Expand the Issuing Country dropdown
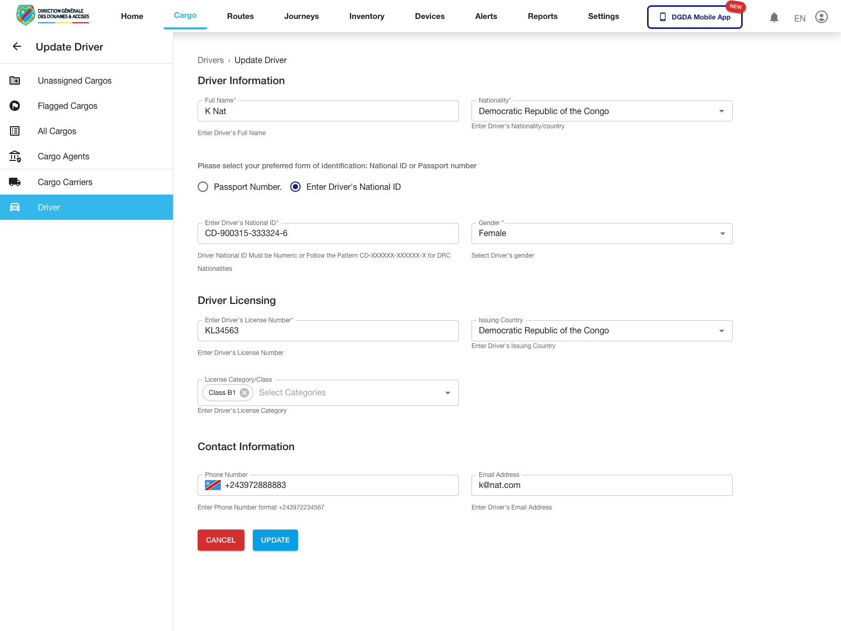 (x=721, y=331)
